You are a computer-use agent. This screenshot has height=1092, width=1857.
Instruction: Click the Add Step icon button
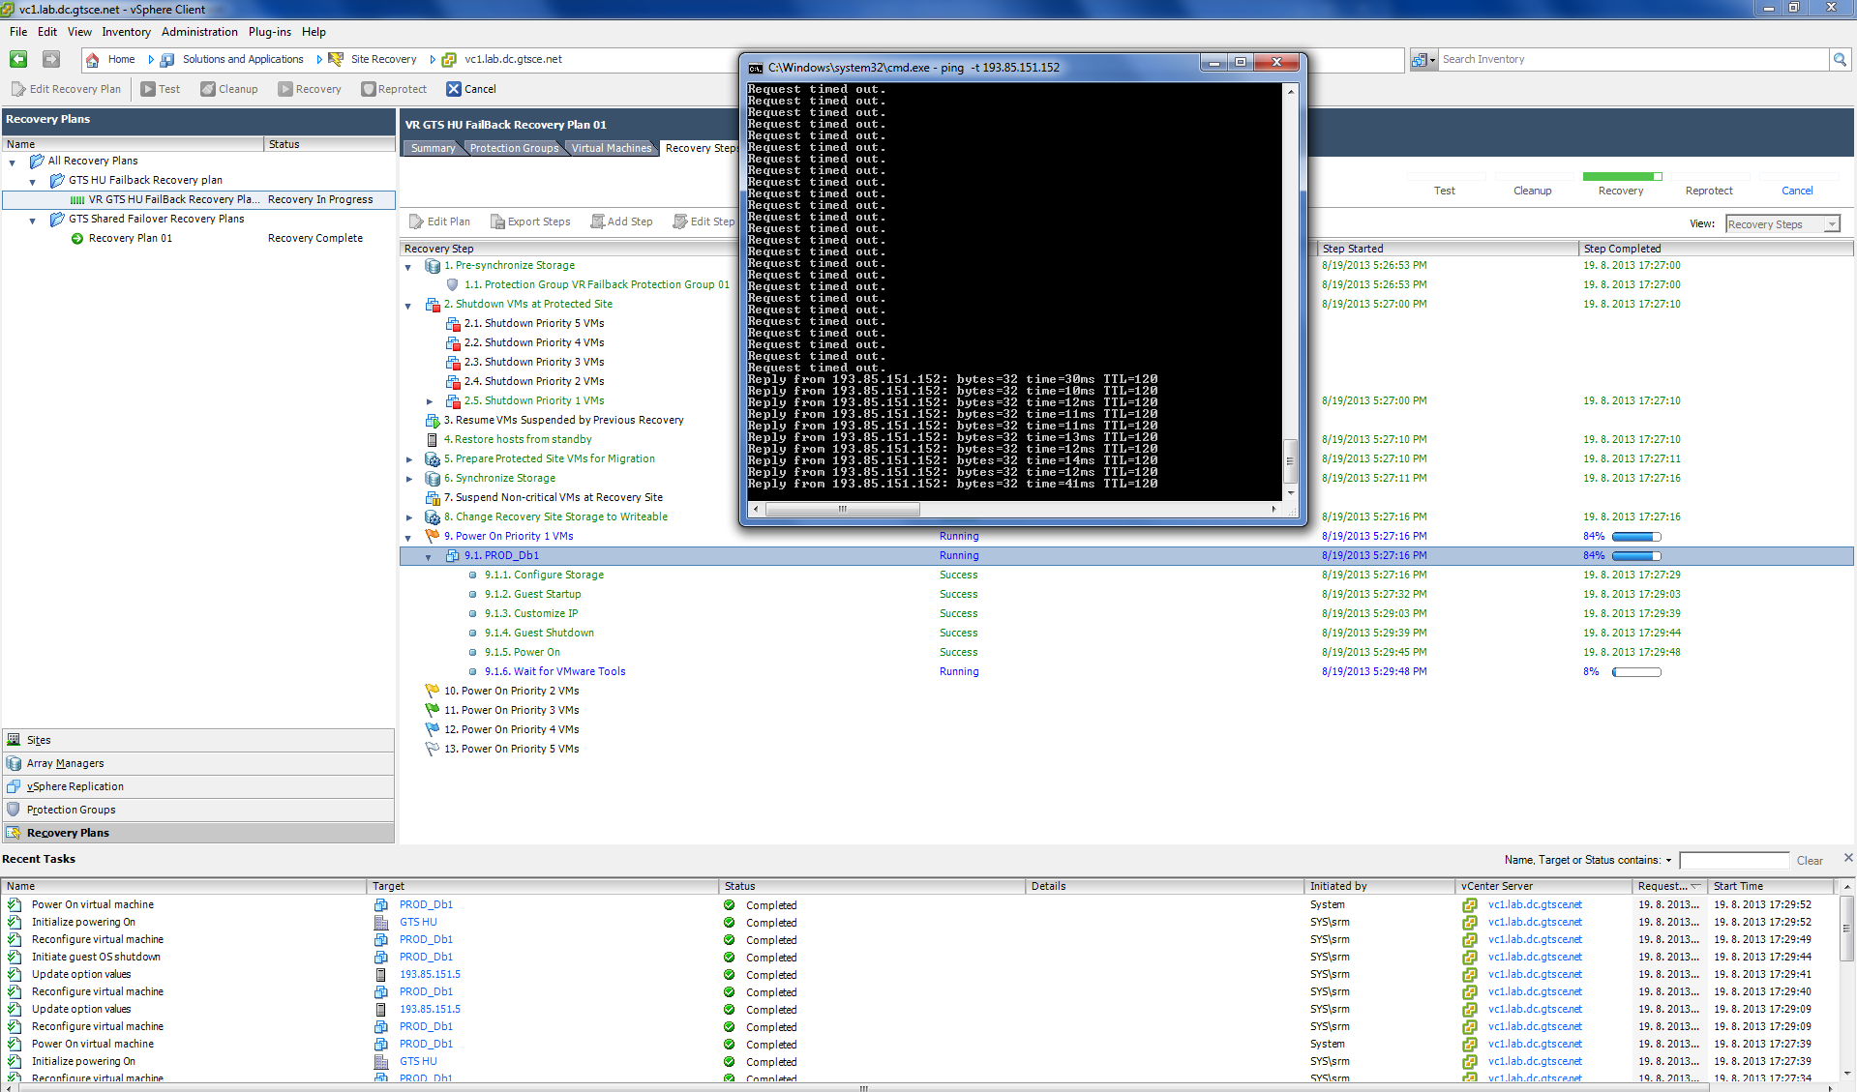pos(598,221)
